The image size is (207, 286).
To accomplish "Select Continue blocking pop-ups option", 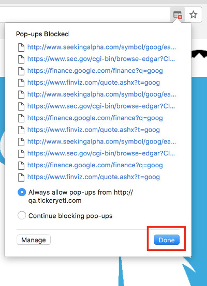I will [x=22, y=215].
